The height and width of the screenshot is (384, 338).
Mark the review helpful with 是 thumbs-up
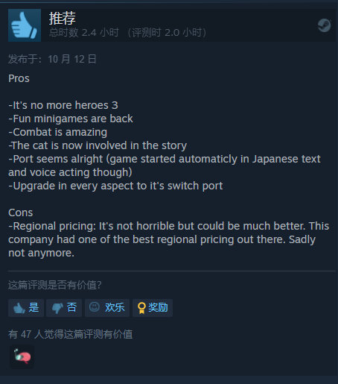(26, 308)
